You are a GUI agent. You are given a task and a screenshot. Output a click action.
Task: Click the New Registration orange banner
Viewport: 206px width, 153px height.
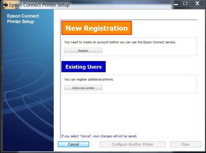(97, 28)
